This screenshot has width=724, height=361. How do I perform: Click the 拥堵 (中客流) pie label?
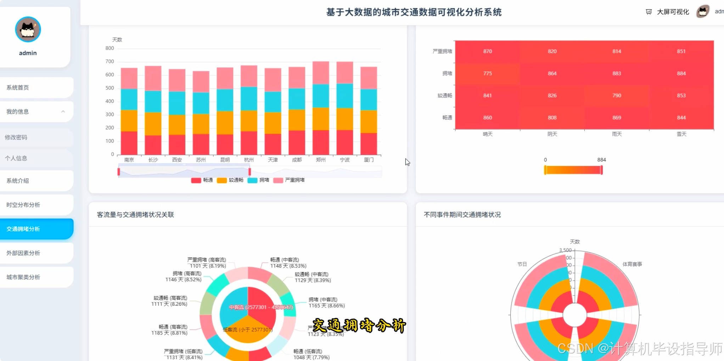pos(326,303)
